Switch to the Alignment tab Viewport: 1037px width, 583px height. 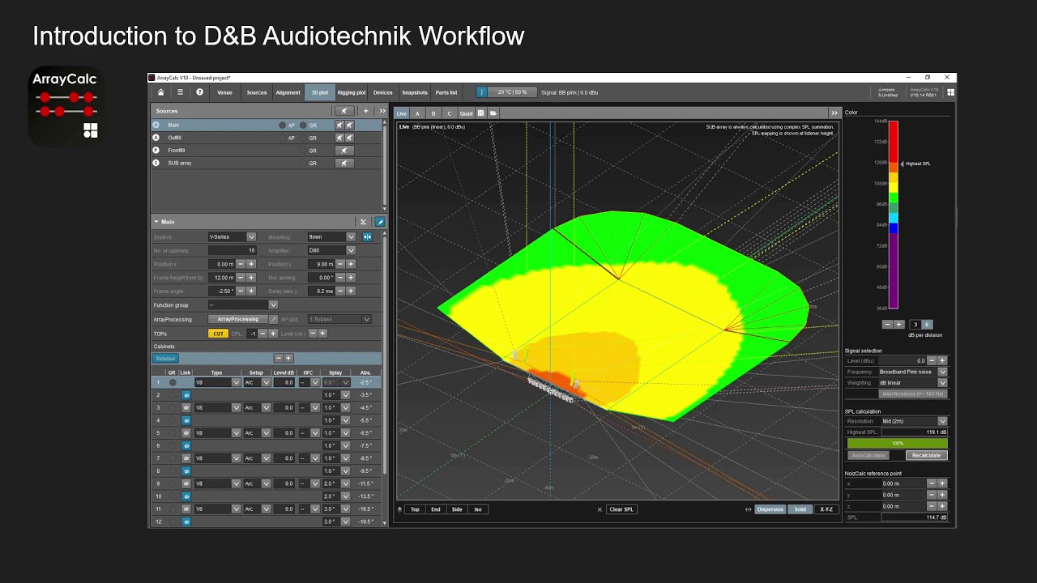[x=288, y=92]
